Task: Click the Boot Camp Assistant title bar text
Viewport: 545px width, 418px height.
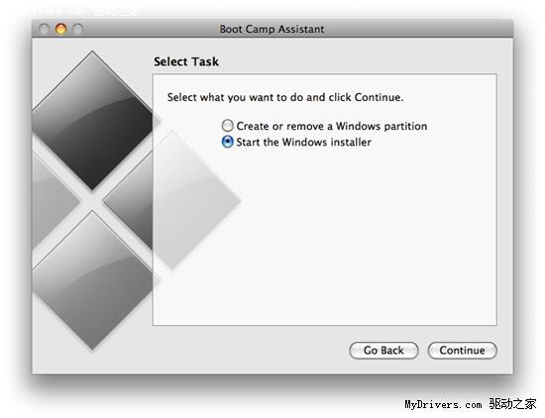Action: coord(272,29)
